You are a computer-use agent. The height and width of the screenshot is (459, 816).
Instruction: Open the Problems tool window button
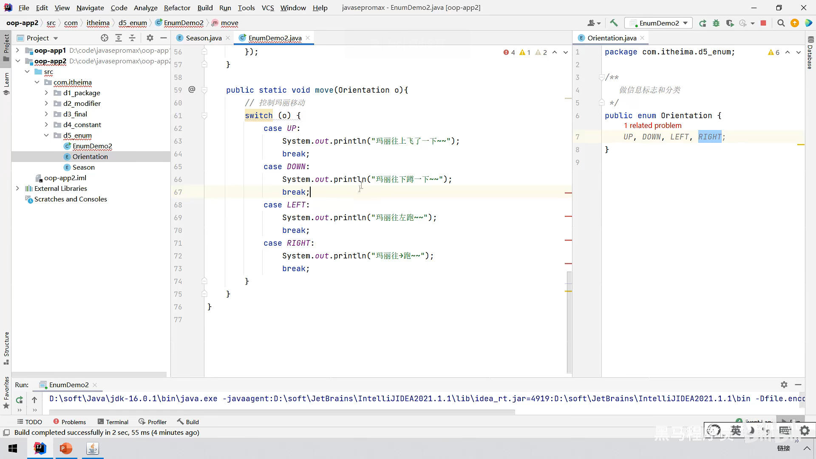[x=69, y=422]
